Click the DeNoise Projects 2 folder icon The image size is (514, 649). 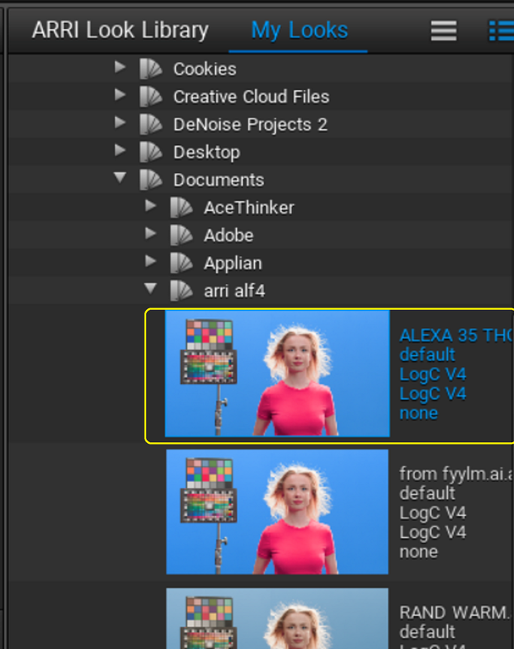(150, 124)
